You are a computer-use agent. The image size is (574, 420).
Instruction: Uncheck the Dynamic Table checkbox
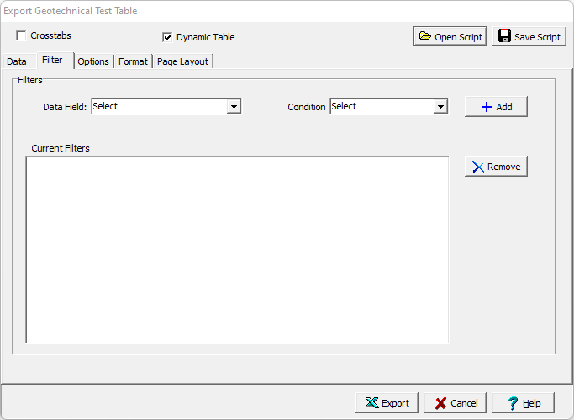(x=167, y=37)
